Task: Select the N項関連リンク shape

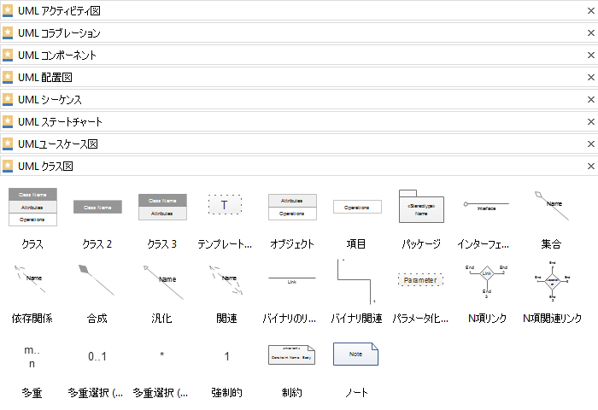Action: click(552, 281)
